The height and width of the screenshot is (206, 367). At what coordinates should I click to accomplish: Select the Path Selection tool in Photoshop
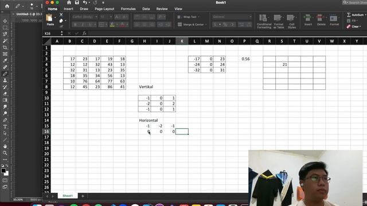[5, 133]
